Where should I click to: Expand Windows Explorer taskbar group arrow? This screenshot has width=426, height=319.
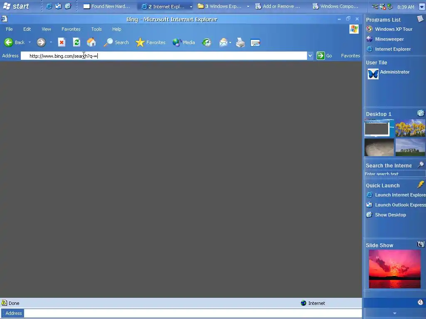pyautogui.click(x=248, y=6)
